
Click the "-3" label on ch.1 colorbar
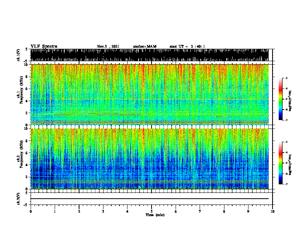coord(286,78)
